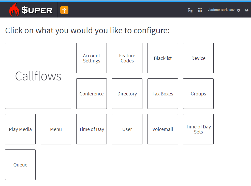The width and height of the screenshot is (251, 186).
Task: Click the Groups tile
Action: 198,94
